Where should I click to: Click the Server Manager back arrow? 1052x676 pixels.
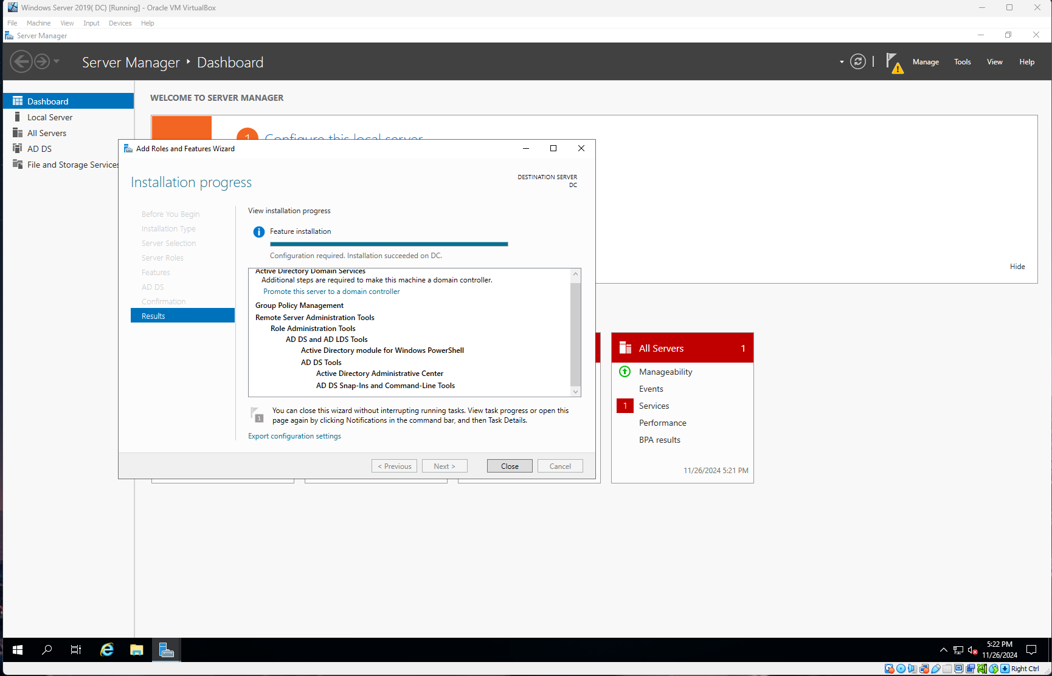pos(21,61)
